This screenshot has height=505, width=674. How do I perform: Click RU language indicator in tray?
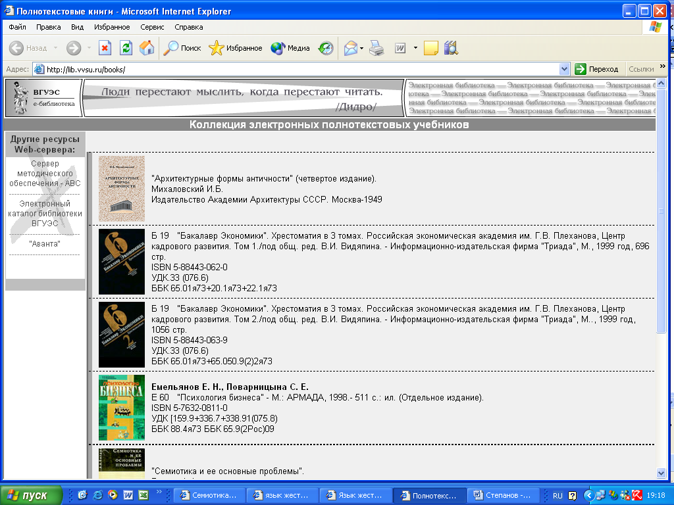[x=557, y=496]
